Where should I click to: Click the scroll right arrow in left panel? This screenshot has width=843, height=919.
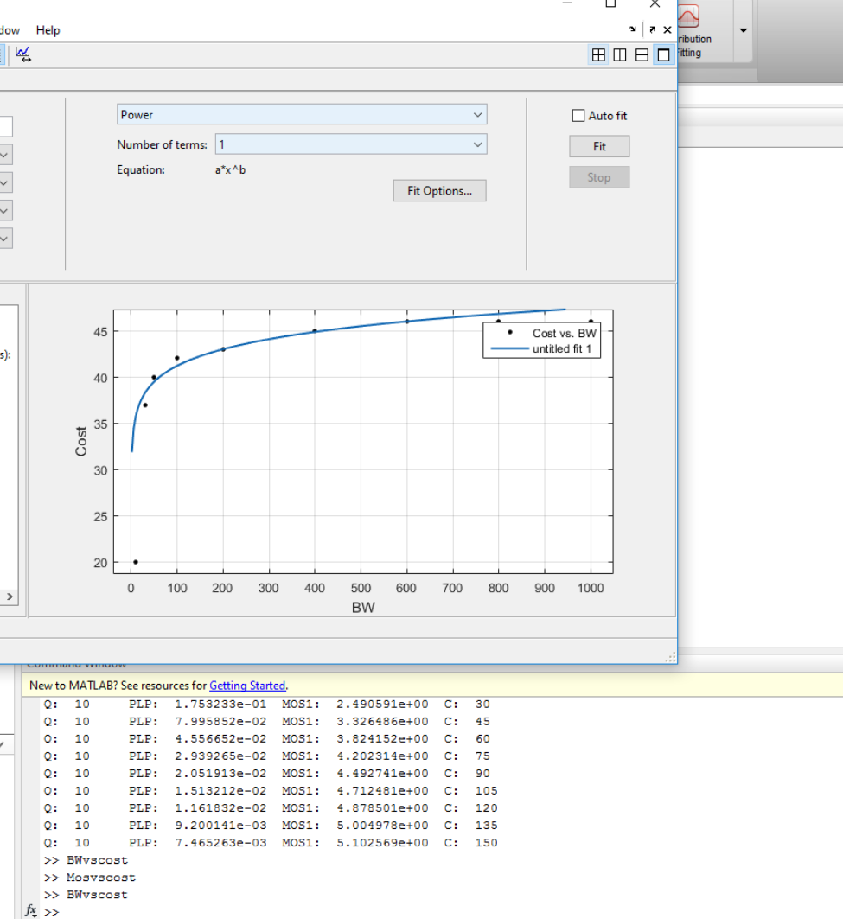click(x=10, y=597)
